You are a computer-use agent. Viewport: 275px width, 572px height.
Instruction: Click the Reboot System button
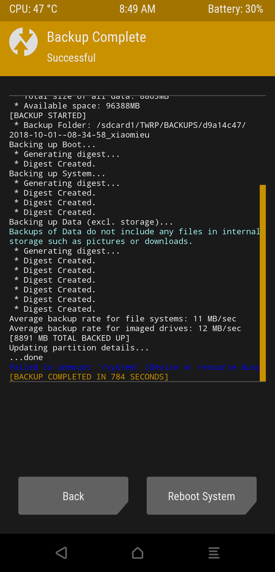(201, 496)
